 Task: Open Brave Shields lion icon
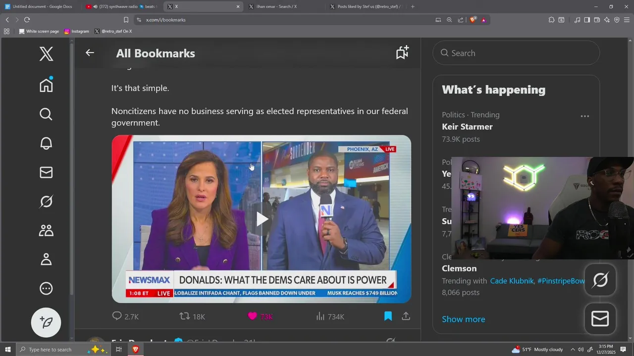[473, 20]
